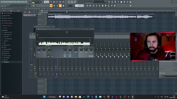Adjust the green CEIL knob in Limiter
This screenshot has height=99, width=177.
tap(49, 49)
